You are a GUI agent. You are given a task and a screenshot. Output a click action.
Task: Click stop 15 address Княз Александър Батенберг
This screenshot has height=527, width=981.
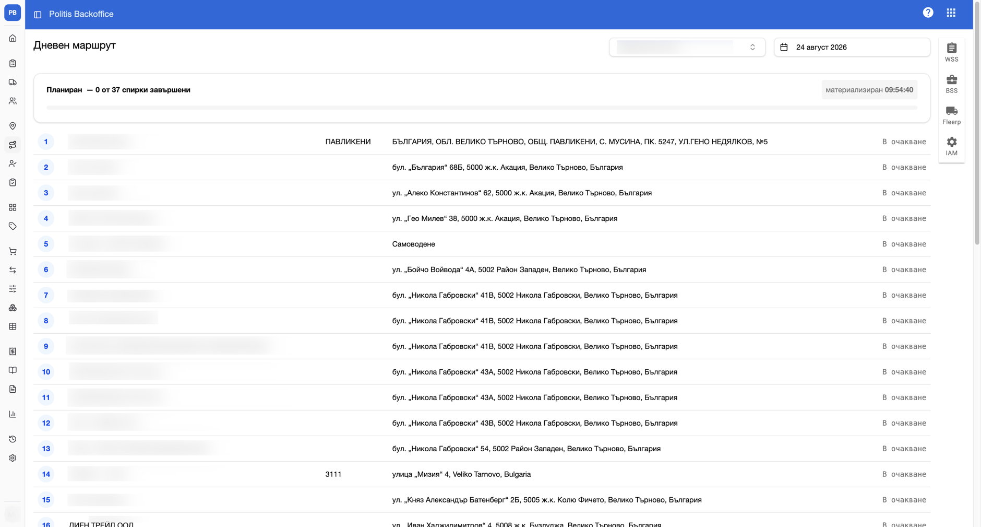pos(547,500)
